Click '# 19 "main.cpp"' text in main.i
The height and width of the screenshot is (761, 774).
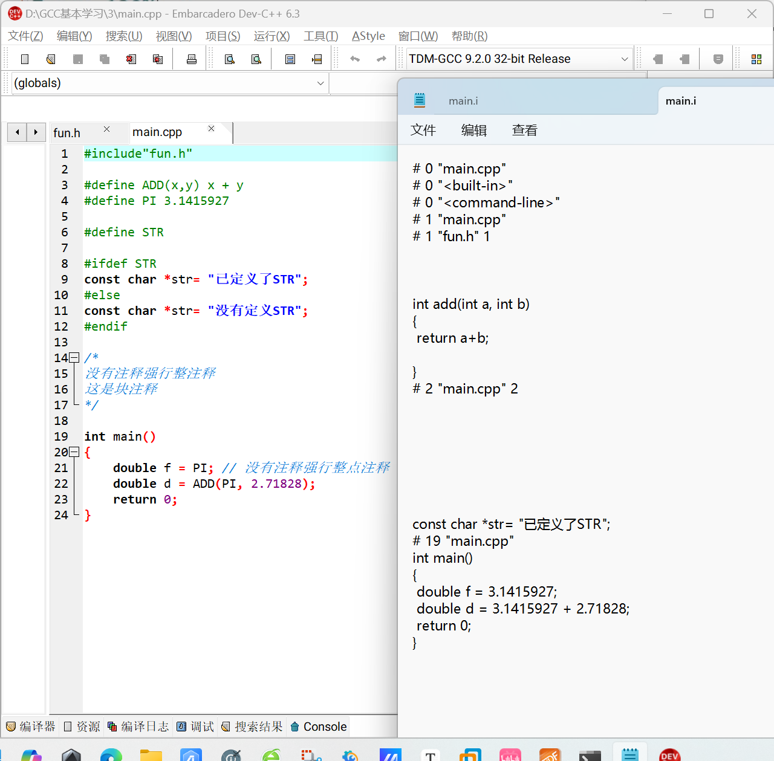[x=463, y=541]
